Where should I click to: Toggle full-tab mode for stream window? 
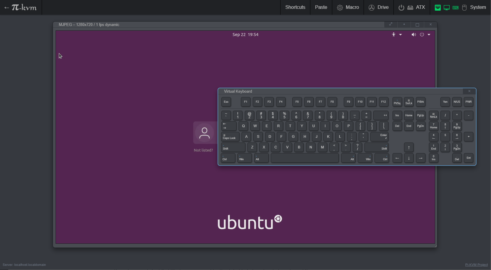pos(391,24)
